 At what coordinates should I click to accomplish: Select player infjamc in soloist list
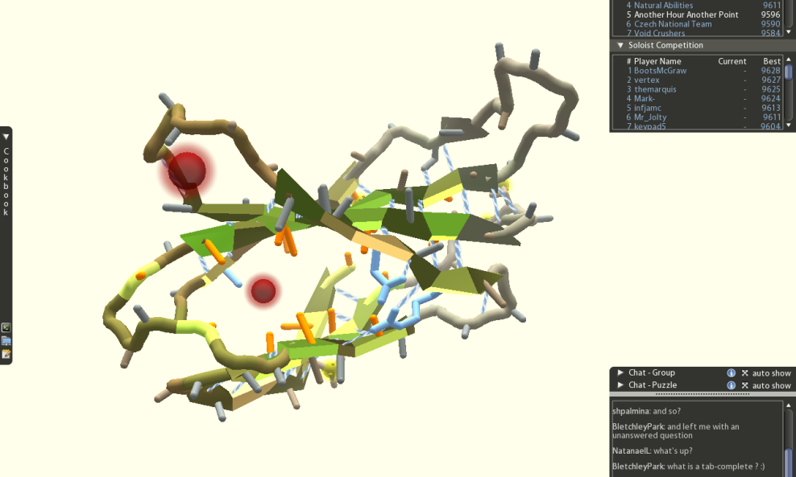click(647, 108)
